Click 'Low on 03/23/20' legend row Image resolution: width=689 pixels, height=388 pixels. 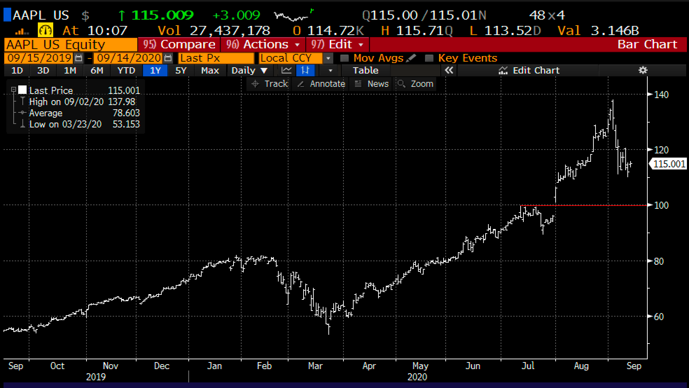tap(80, 124)
